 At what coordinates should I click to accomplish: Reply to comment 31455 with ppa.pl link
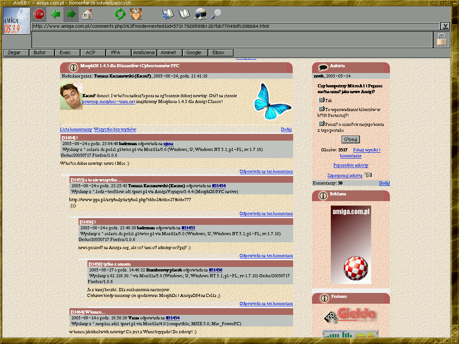(266, 214)
